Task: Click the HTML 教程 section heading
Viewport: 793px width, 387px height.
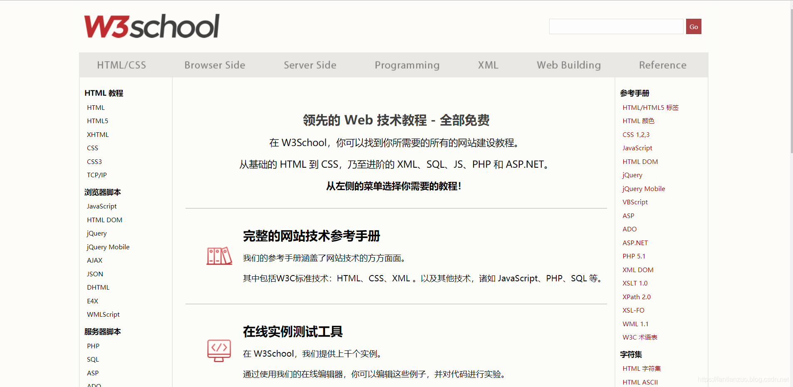Action: 104,93
